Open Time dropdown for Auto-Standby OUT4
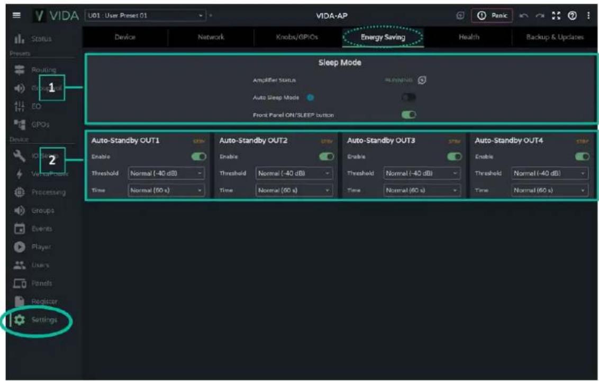 point(550,190)
